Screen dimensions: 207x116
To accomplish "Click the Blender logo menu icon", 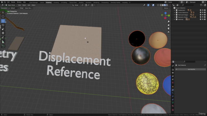I will [x=2, y=2].
